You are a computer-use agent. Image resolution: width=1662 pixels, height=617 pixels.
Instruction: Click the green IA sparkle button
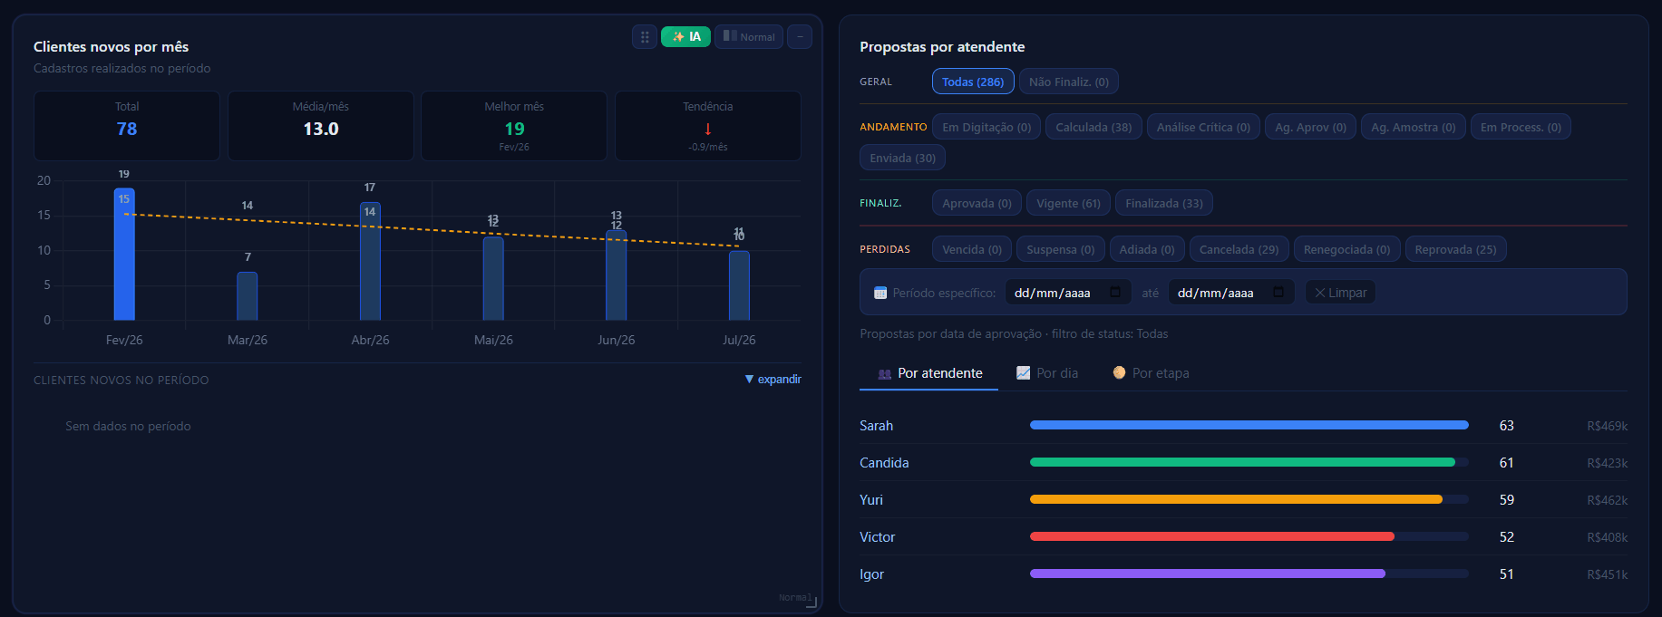coord(685,37)
